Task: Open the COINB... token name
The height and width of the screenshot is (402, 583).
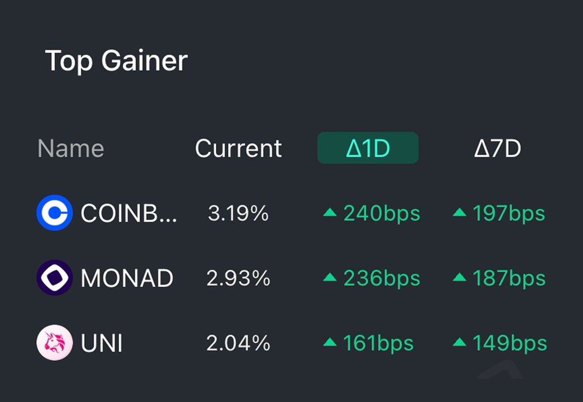Action: pyautogui.click(x=129, y=214)
